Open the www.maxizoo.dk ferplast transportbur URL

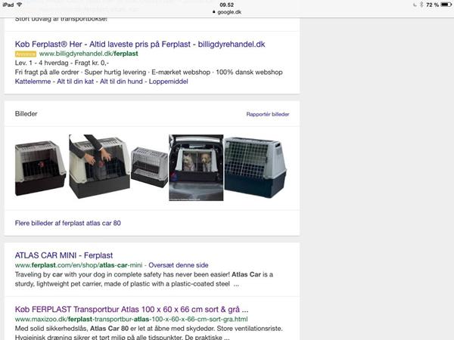pyautogui.click(x=131, y=319)
